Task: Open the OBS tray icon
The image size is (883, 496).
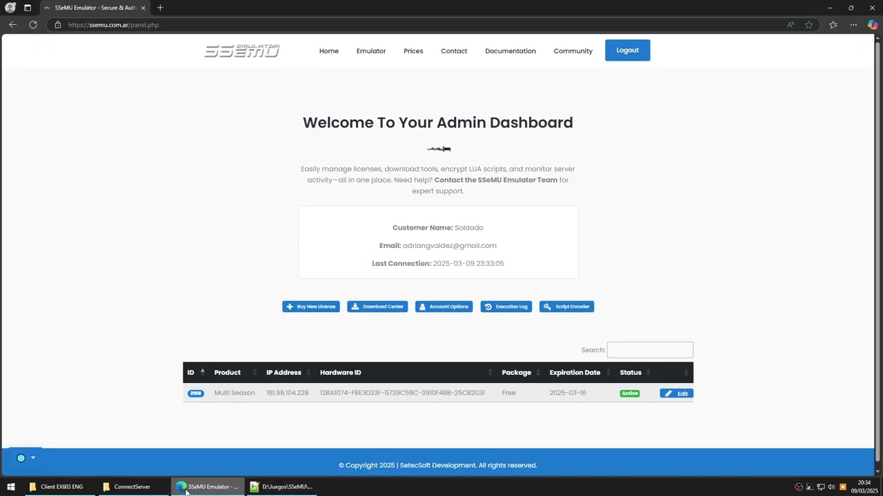Action: click(799, 487)
